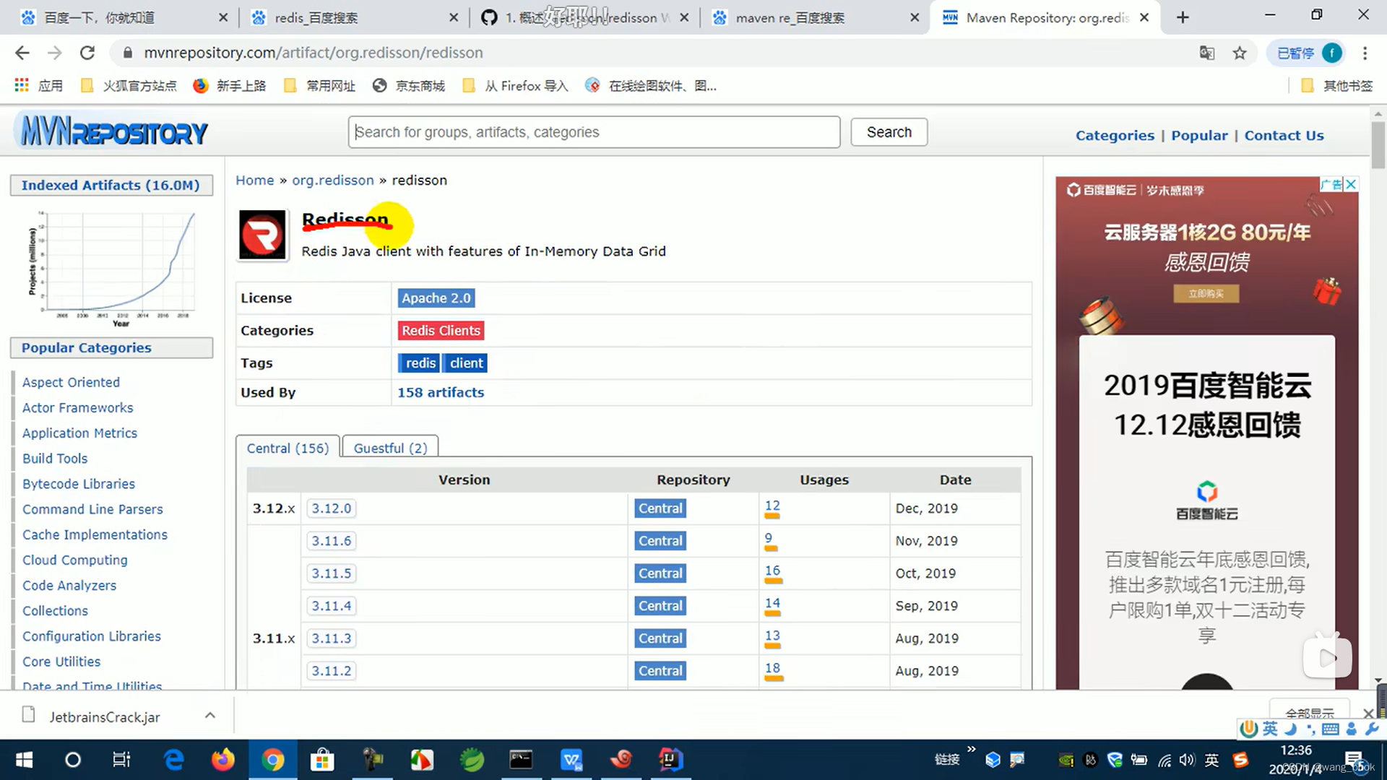Click the video play overlay button

coord(1327,657)
